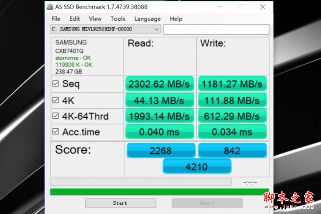Open the Language menu
Image resolution: width=321 pixels, height=214 pixels.
pos(147,19)
